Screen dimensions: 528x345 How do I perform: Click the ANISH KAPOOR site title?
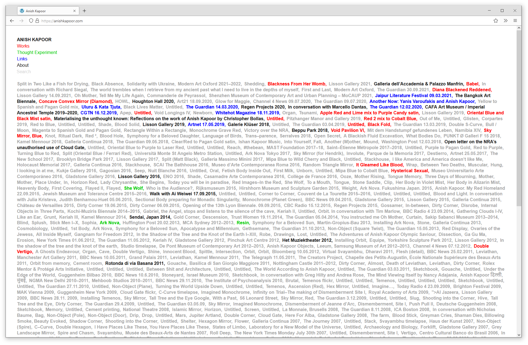click(34, 40)
